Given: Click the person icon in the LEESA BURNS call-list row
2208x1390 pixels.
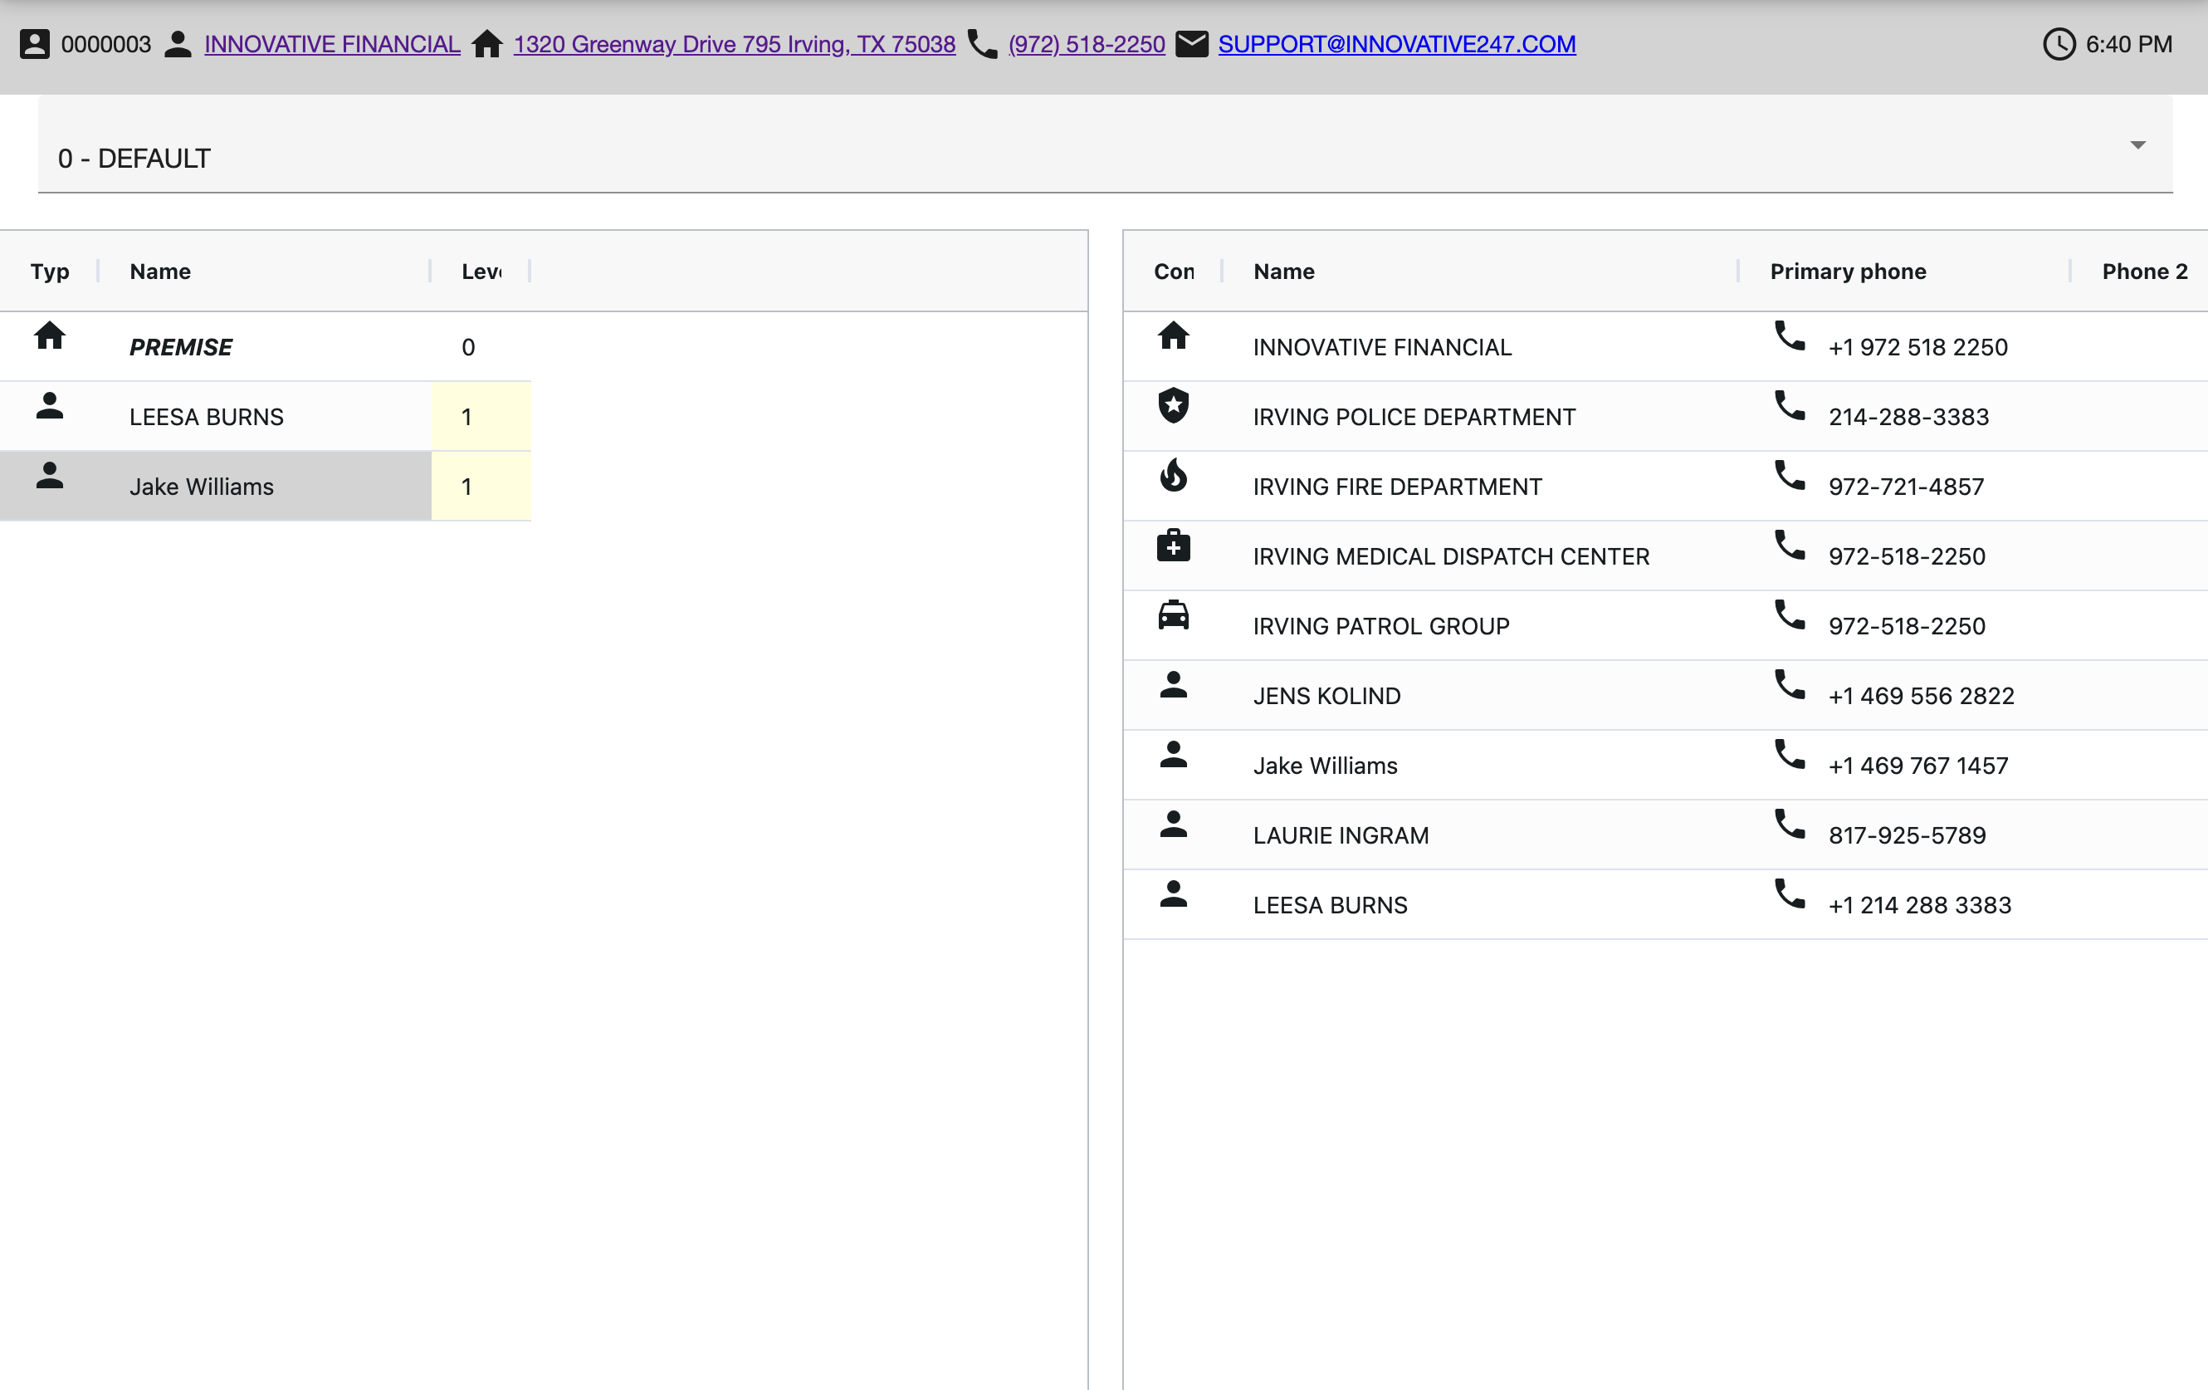Looking at the screenshot, I should pos(50,405).
